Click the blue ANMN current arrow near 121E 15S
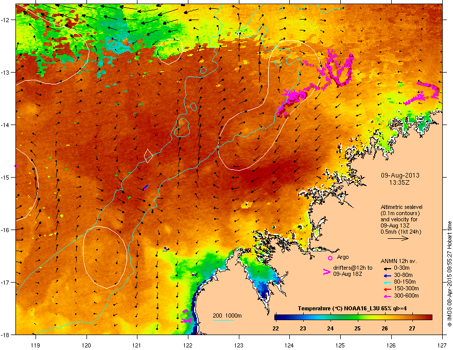The height and width of the screenshot is (350, 453). (x=145, y=187)
